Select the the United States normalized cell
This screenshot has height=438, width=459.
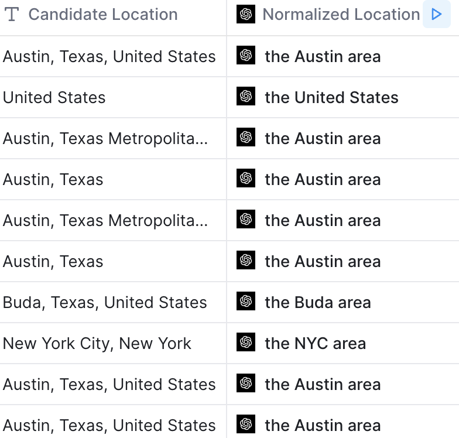click(343, 97)
